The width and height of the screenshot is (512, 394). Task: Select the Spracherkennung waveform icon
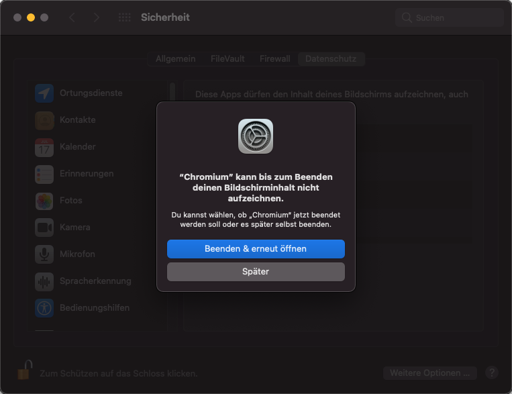pos(44,282)
